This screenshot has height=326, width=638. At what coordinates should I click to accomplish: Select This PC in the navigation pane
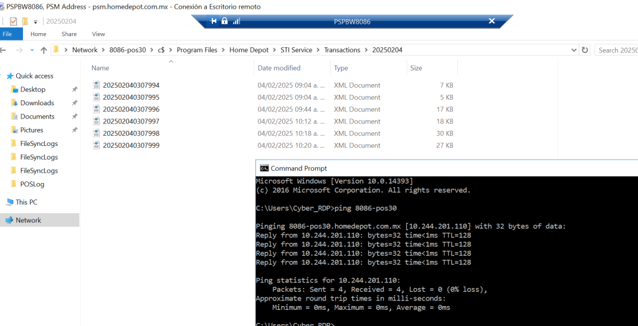click(26, 202)
